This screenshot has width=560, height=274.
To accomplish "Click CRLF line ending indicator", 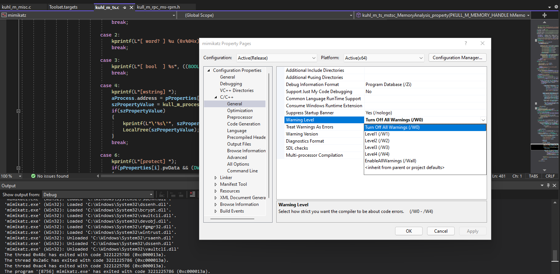I will pos(550,176).
